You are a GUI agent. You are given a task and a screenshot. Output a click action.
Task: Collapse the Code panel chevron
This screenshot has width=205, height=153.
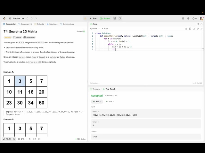201,24
